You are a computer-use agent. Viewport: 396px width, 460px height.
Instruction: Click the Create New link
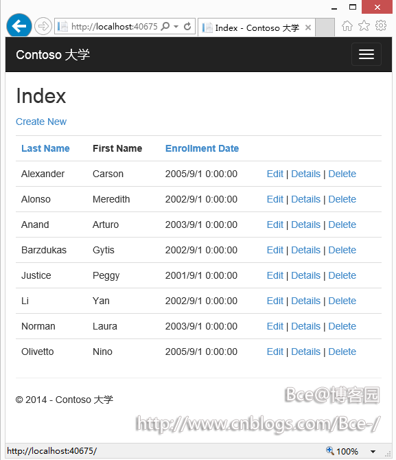click(x=41, y=122)
